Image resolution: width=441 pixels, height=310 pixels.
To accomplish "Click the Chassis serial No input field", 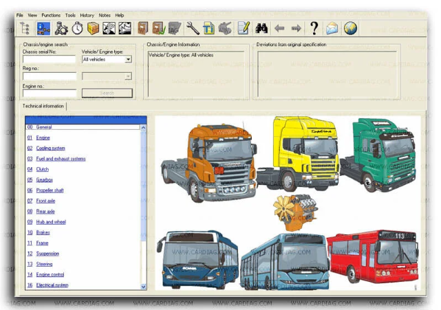I will coord(49,60).
